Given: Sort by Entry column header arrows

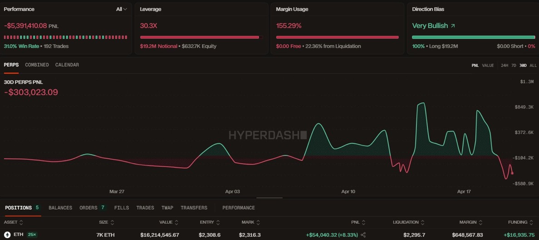Looking at the screenshot, I should click(x=218, y=222).
